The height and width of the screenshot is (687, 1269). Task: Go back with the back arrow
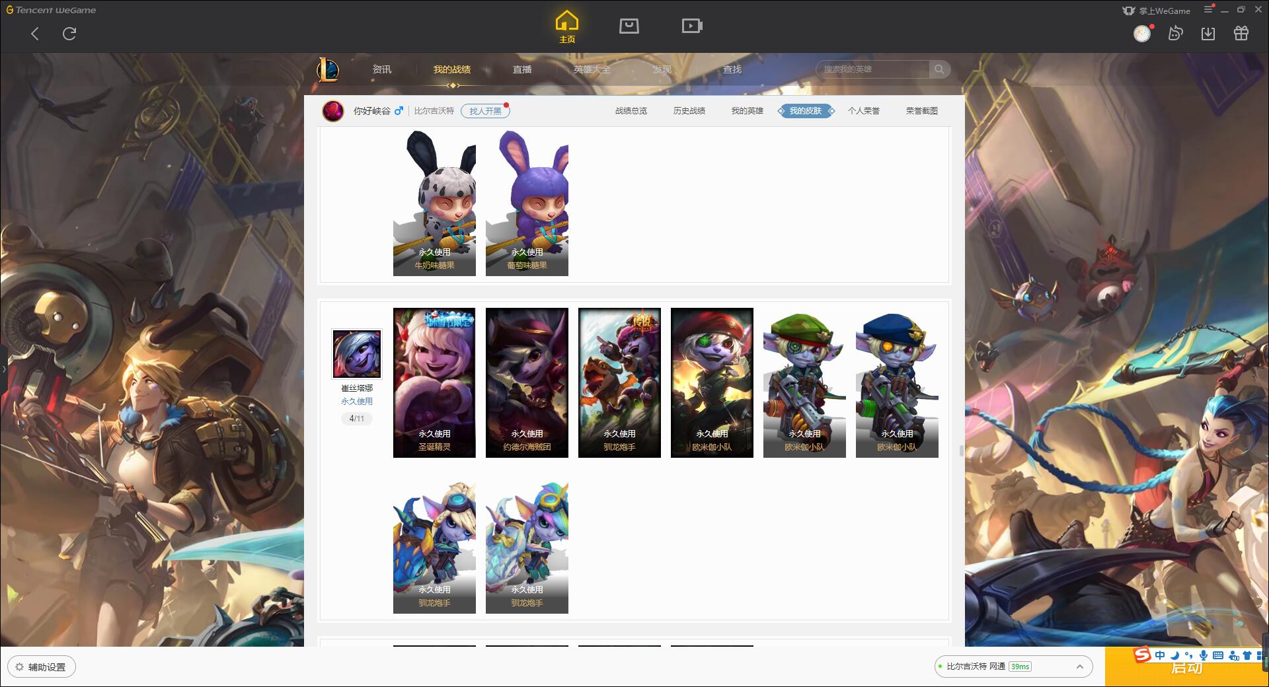coord(35,34)
